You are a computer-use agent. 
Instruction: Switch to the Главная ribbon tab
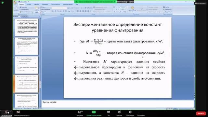pyautogui.click(x=21, y=4)
